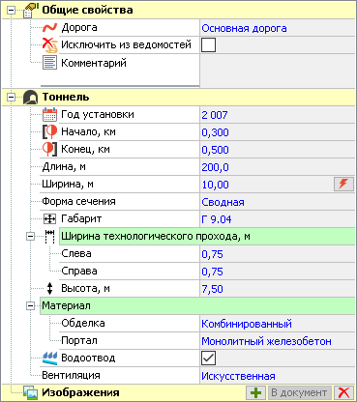Select the Конец, км row label
Image resolution: width=357 pixels, height=402 pixels.
pos(85,150)
